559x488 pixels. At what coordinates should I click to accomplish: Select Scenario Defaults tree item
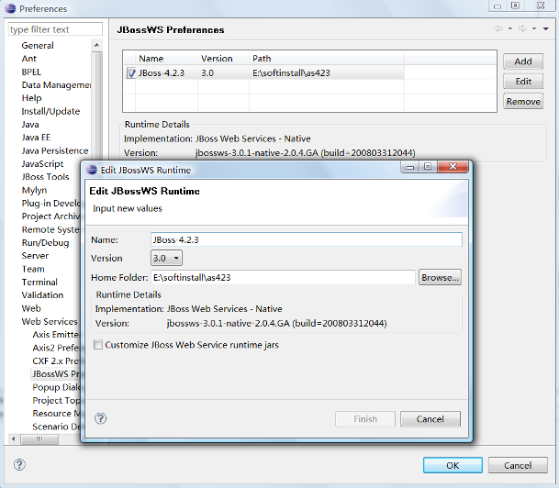[56, 427]
